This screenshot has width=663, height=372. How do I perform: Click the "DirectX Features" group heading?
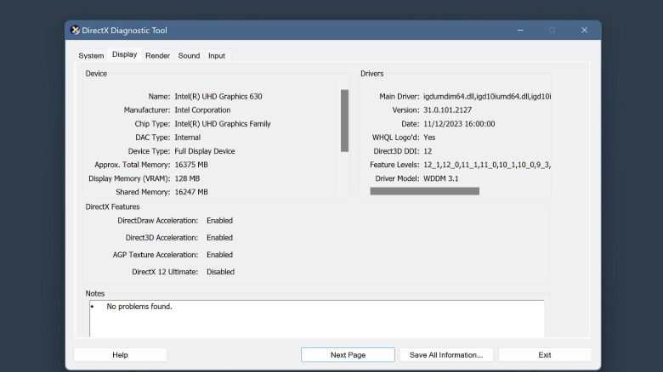coord(112,206)
